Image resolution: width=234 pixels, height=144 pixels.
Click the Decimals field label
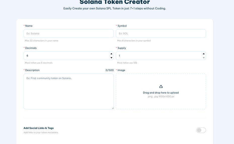tap(31, 48)
